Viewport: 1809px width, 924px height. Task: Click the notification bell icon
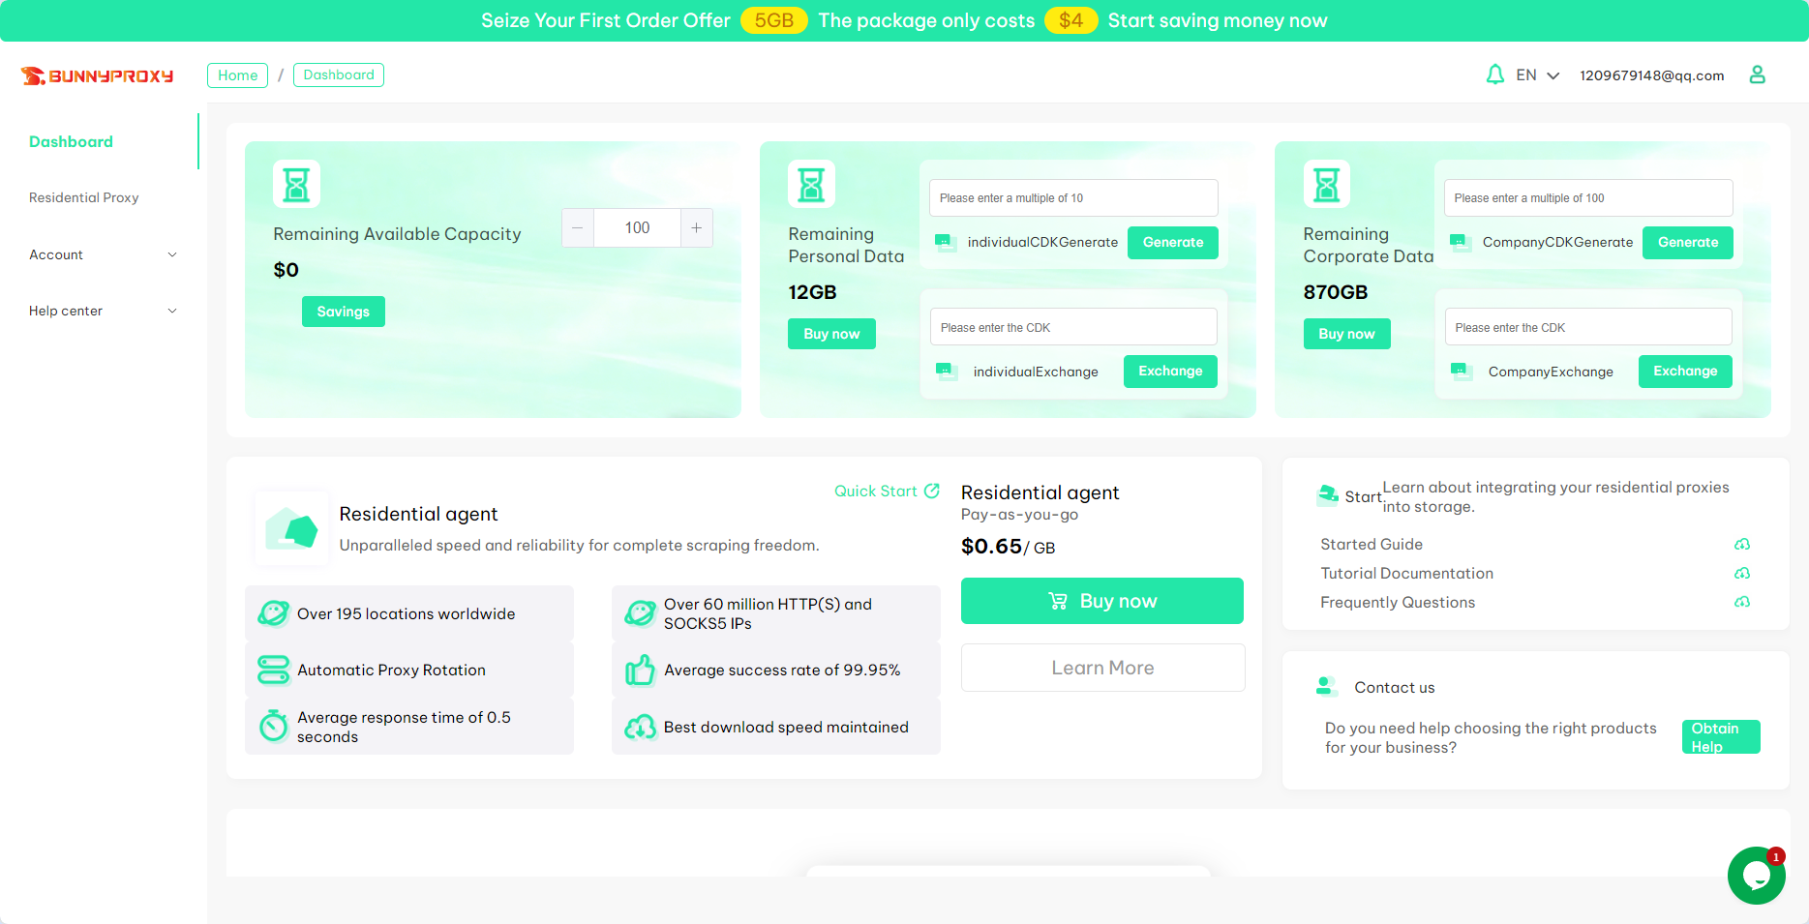point(1494,75)
